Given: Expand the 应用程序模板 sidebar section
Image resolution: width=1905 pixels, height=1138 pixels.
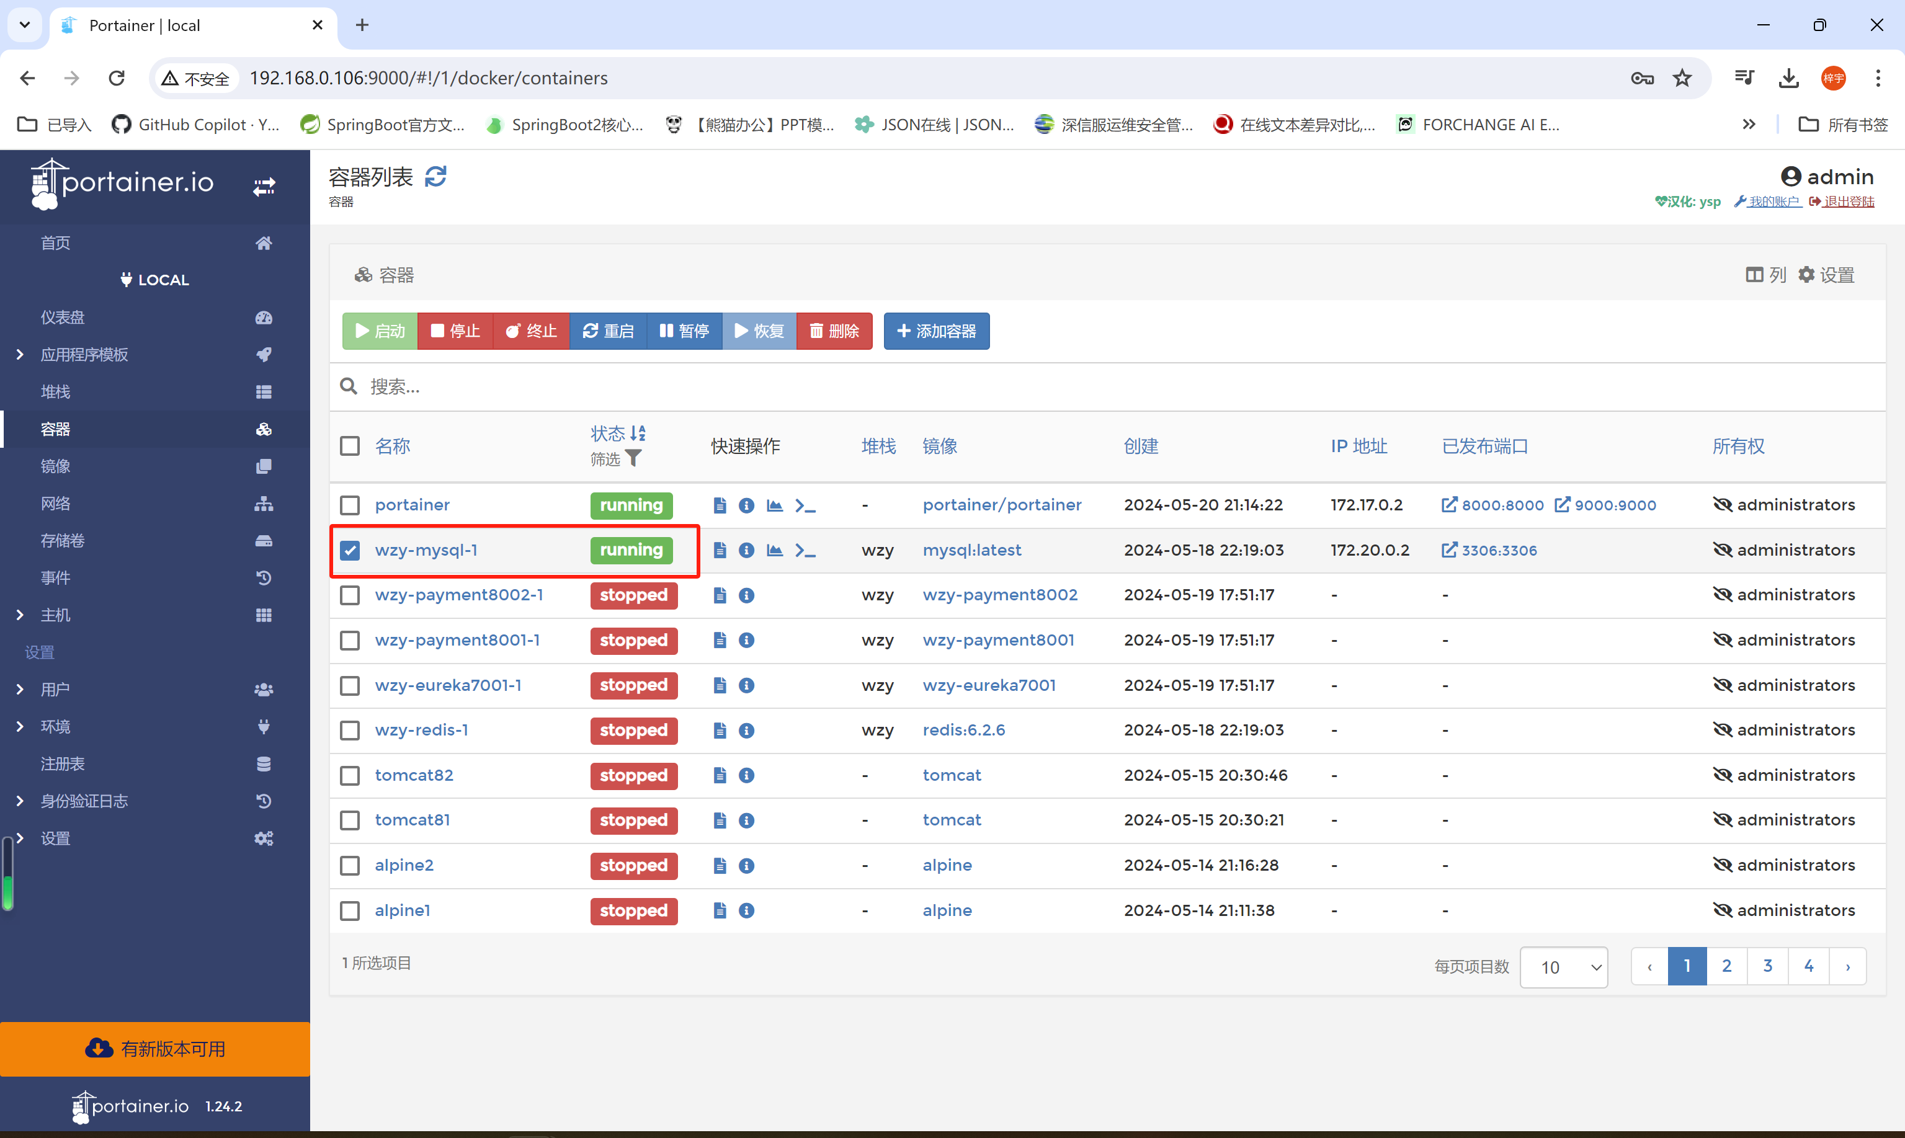Looking at the screenshot, I should [20, 354].
